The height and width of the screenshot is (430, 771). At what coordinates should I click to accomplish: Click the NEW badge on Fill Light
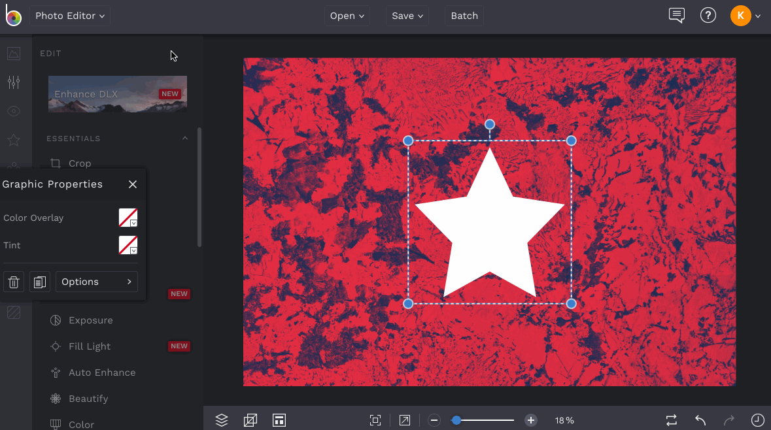(x=179, y=346)
